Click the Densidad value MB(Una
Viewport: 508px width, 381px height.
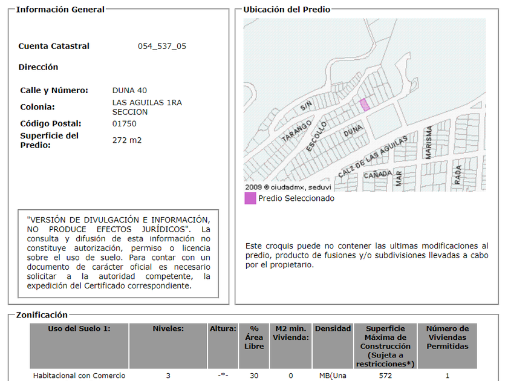333,376
